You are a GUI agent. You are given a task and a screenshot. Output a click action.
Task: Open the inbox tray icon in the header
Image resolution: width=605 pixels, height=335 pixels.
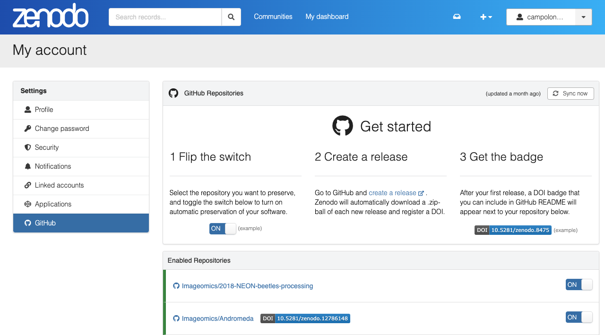click(x=457, y=17)
